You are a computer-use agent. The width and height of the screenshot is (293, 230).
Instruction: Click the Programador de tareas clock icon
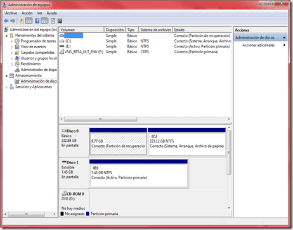tap(17, 41)
